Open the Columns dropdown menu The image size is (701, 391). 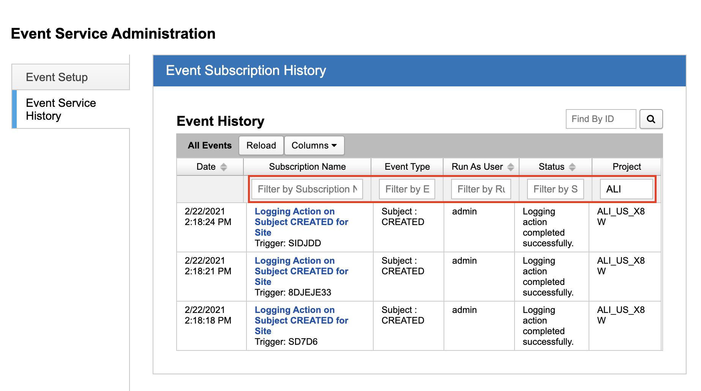tap(314, 145)
